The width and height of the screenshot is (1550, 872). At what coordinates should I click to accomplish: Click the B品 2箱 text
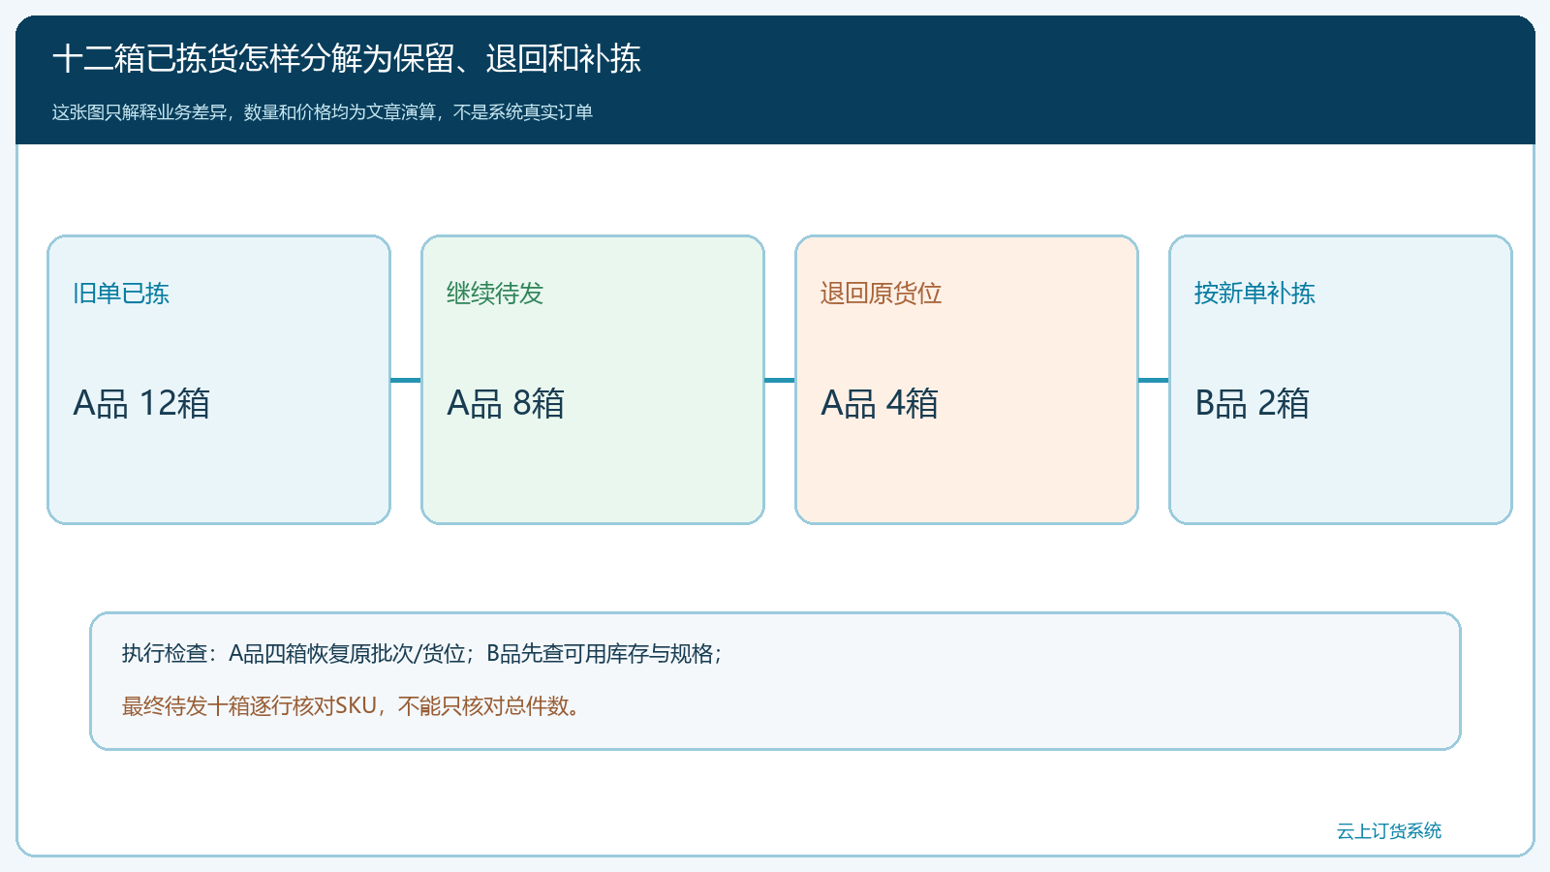tap(1253, 403)
